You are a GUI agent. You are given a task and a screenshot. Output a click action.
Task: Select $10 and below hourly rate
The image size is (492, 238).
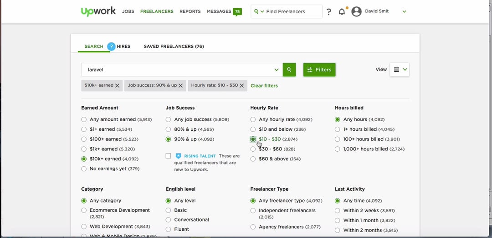[x=253, y=129]
